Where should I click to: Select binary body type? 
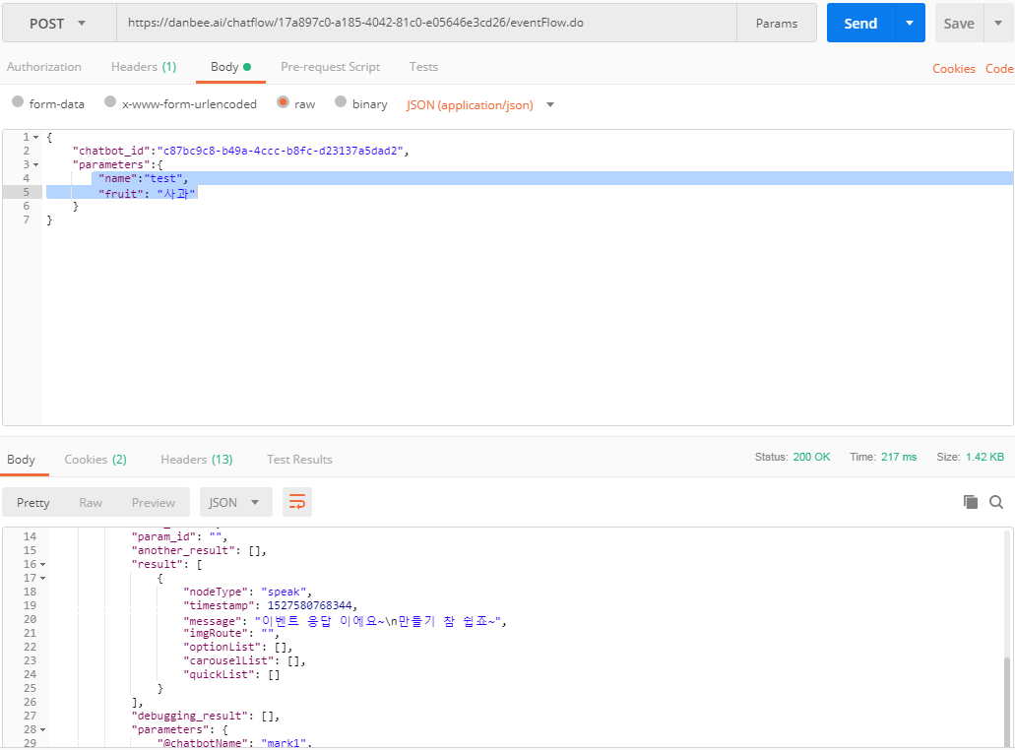coord(341,102)
